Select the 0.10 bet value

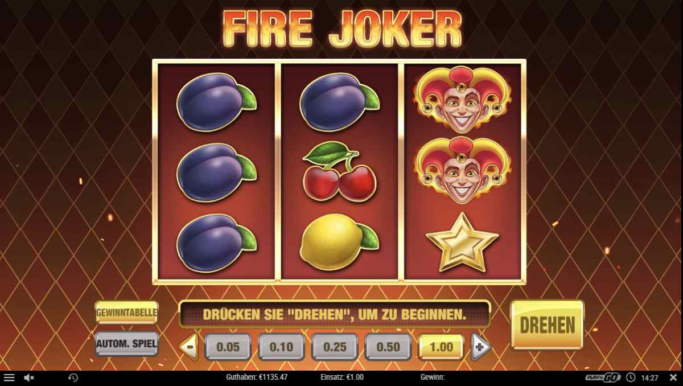pyautogui.click(x=281, y=347)
